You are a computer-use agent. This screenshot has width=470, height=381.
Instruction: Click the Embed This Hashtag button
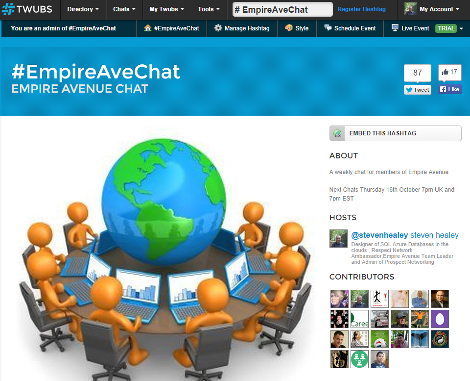coord(396,133)
